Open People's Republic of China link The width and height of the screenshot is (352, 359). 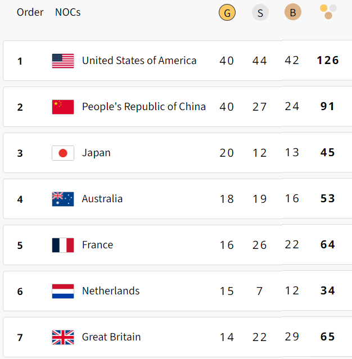[x=144, y=107]
